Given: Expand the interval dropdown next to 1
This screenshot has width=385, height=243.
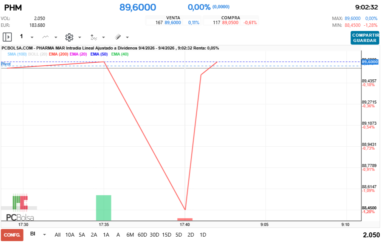Looking at the screenshot, I should coord(32,37).
